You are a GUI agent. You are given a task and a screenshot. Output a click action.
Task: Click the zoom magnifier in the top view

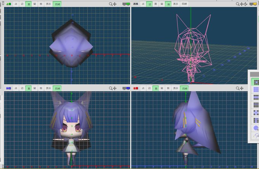click(x=110, y=4)
